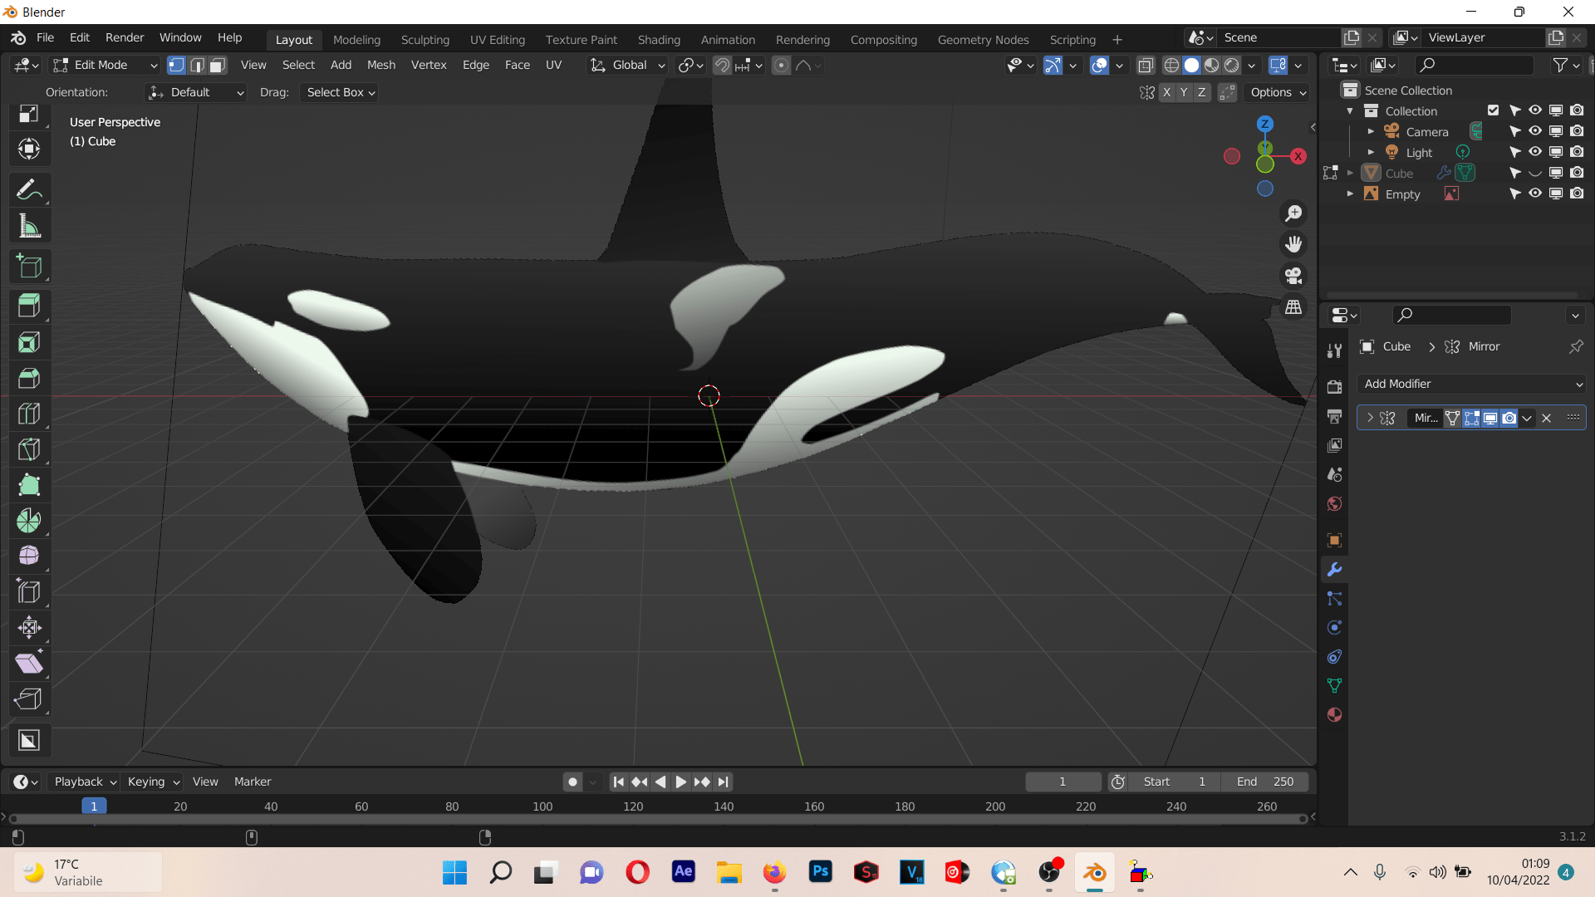Switch to Shading workspace tab

pyautogui.click(x=659, y=39)
